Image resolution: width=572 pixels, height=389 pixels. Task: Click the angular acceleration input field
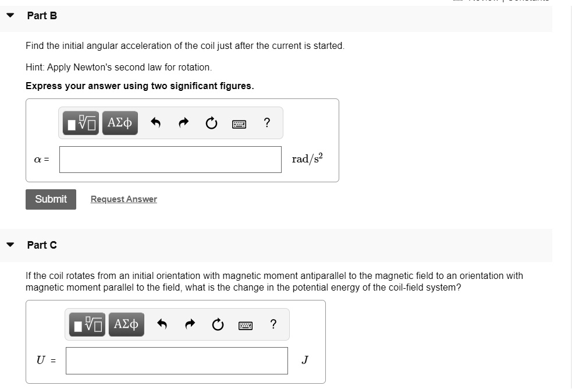tap(170, 160)
